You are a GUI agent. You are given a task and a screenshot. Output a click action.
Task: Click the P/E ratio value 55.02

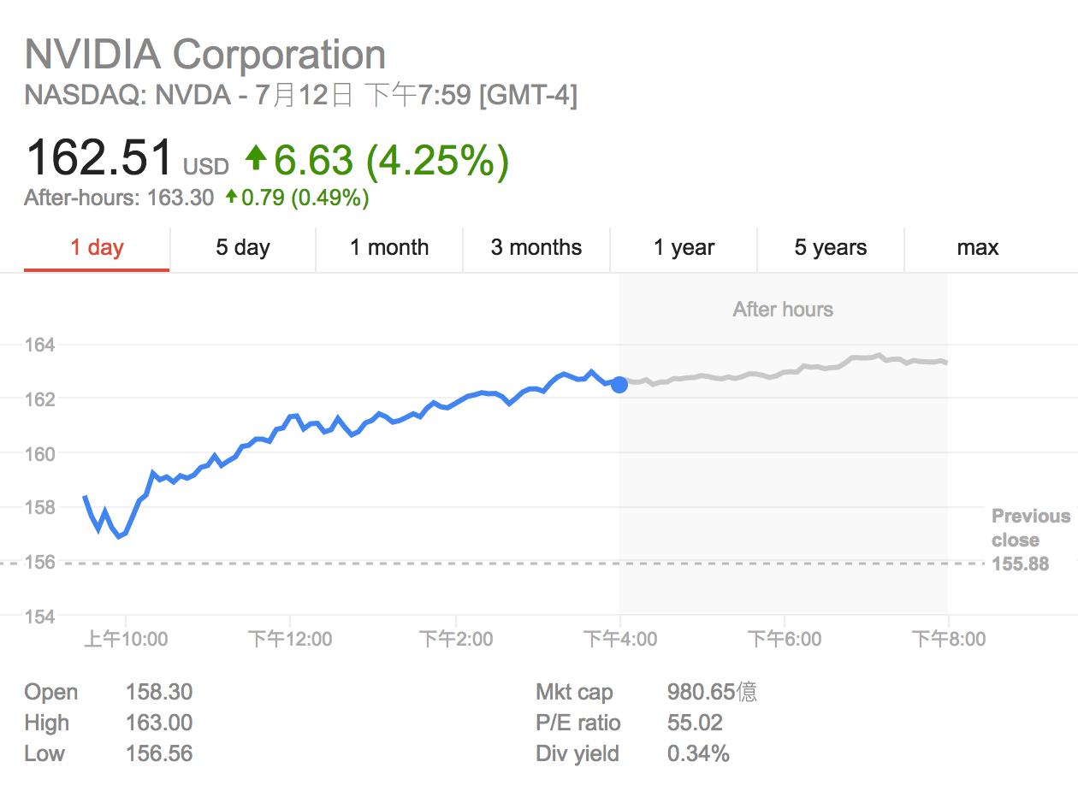click(x=695, y=723)
